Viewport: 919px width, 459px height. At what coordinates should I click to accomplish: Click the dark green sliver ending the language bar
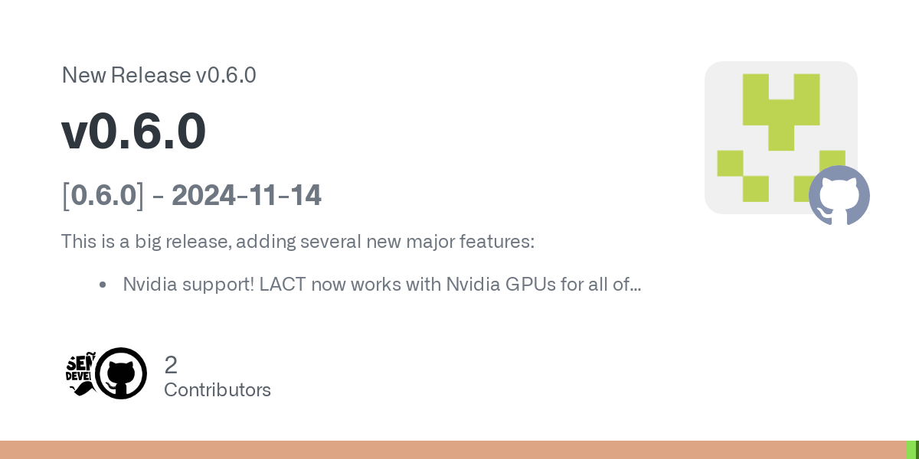(x=917, y=450)
